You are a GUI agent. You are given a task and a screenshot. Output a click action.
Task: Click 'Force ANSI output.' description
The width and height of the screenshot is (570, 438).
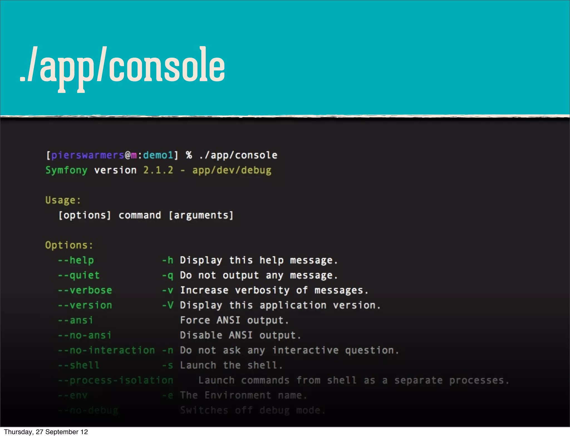[x=234, y=320]
